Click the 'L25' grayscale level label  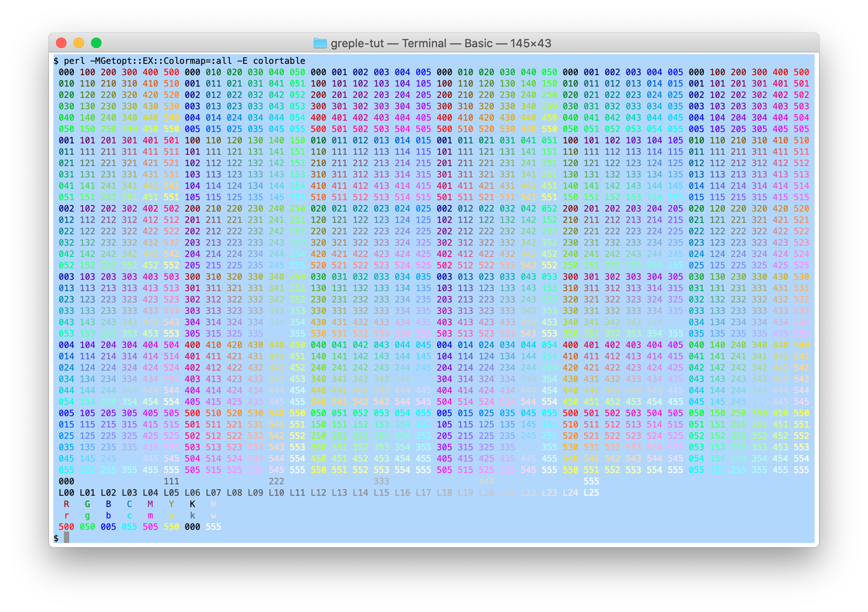pyautogui.click(x=591, y=493)
